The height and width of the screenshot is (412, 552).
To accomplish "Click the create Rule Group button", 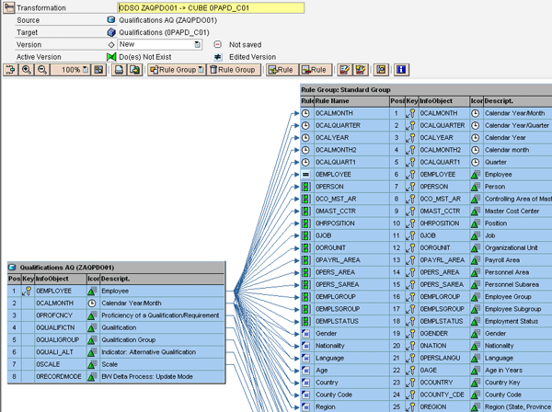I will 175,70.
